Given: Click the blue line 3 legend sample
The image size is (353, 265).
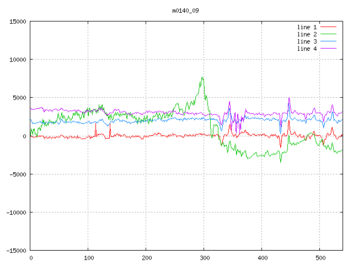Looking at the screenshot, I should [x=328, y=41].
